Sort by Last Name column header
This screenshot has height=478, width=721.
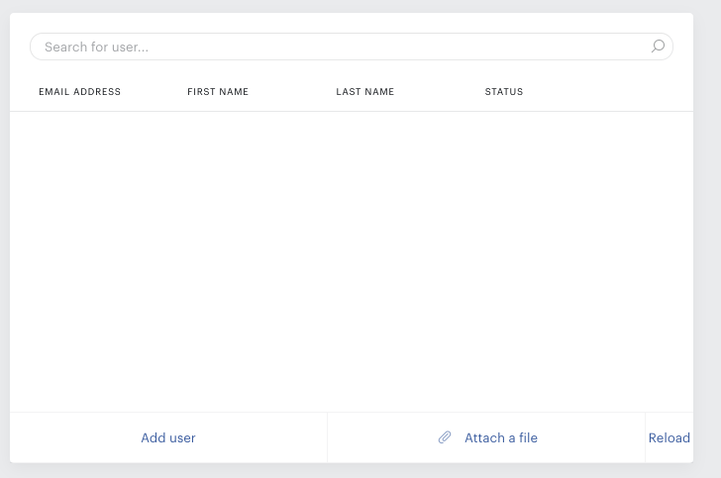(365, 91)
